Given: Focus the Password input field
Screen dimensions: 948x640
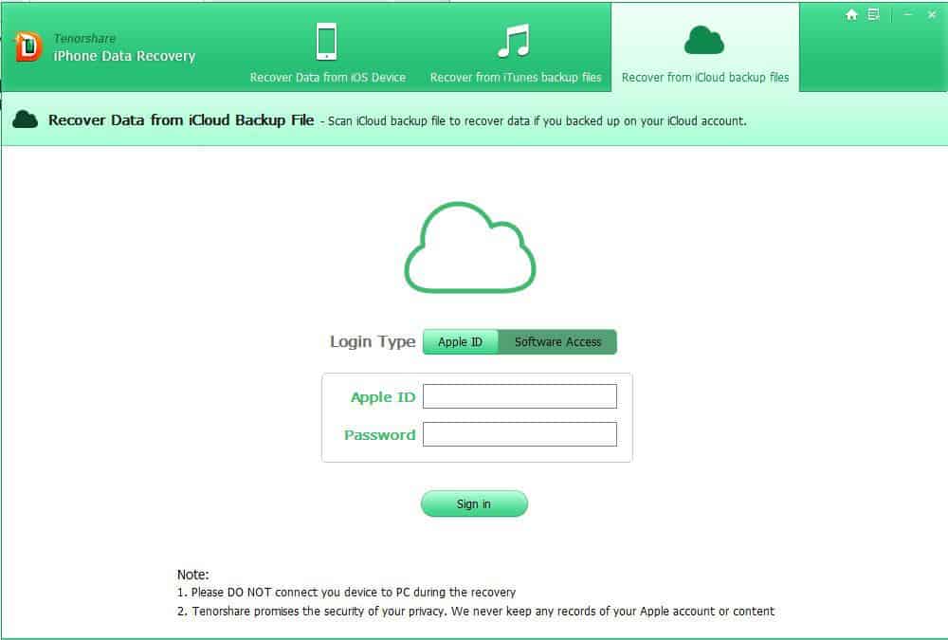Looking at the screenshot, I should pos(520,433).
